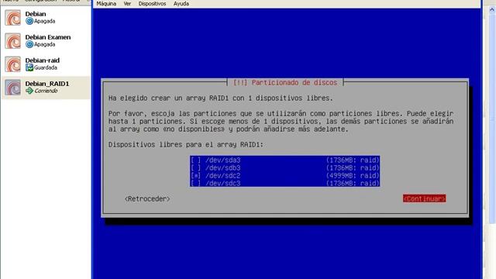The height and width of the screenshot is (279, 496).
Task: Click the Corriendo running arrow icon
Action: click(29, 91)
